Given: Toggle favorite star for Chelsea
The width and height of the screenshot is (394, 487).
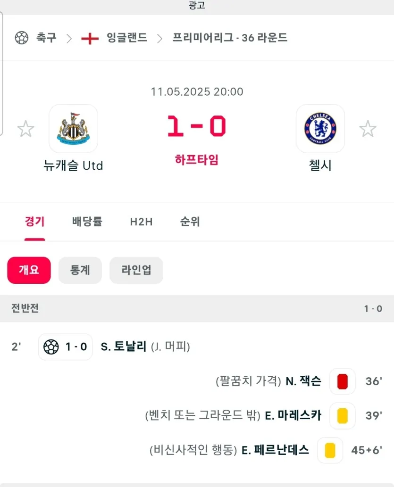Looking at the screenshot, I should 368,129.
